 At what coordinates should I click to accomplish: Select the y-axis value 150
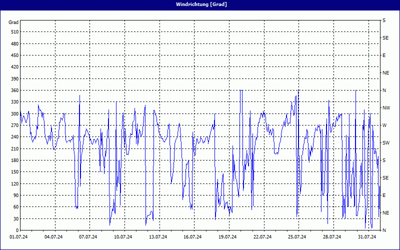click(x=15, y=172)
